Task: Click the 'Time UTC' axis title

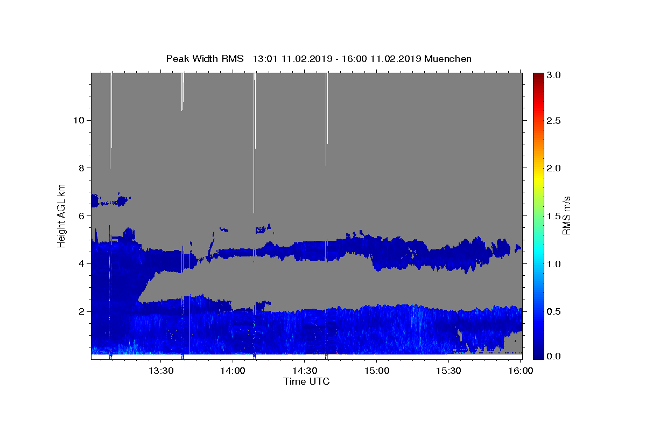Action: 306,381
